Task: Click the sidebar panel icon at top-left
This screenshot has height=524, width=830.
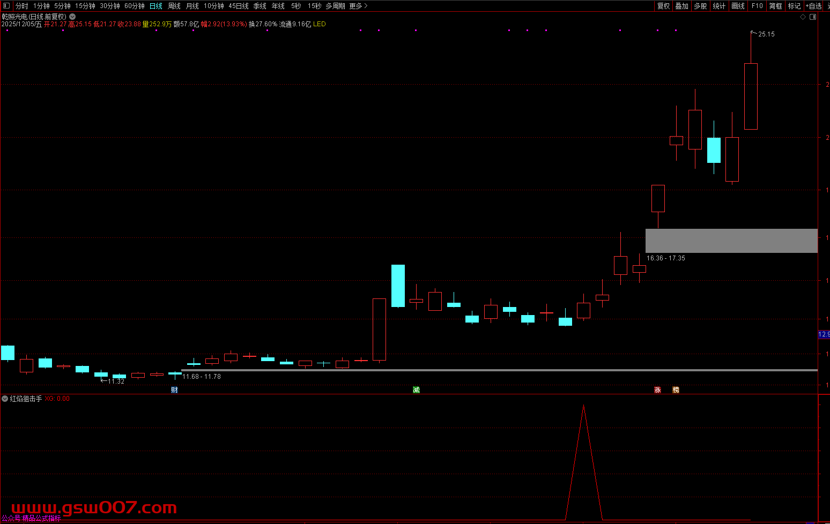Action: tap(6, 6)
